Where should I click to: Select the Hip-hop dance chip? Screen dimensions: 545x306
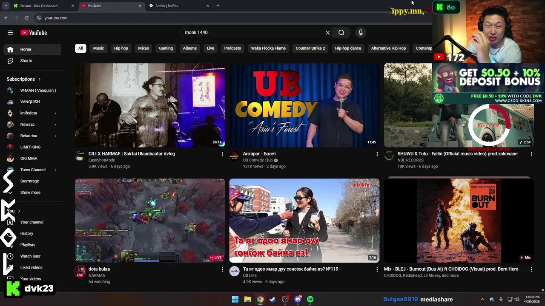[348, 48]
